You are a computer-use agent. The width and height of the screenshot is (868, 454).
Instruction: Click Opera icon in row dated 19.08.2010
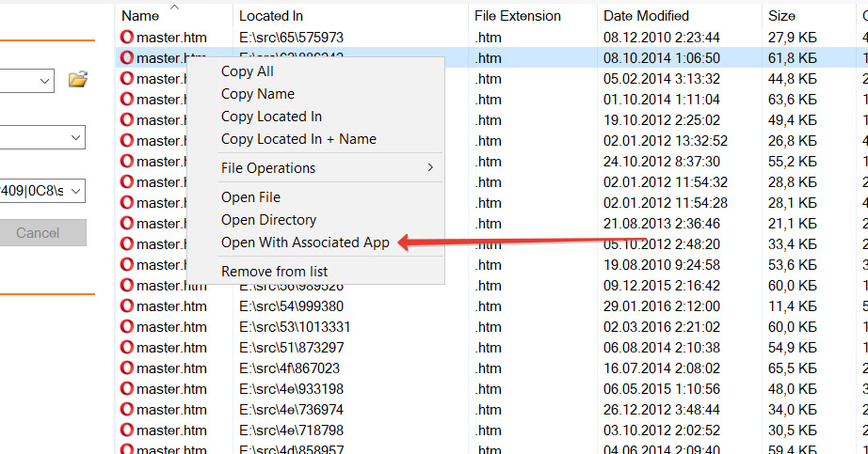127,264
